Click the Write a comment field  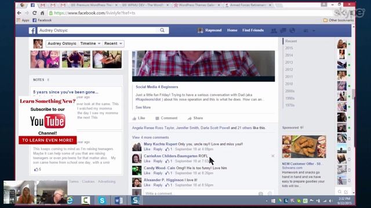click(x=201, y=194)
